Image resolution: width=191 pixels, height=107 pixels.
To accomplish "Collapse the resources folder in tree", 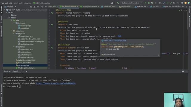I will pyautogui.click(x=12, y=31).
